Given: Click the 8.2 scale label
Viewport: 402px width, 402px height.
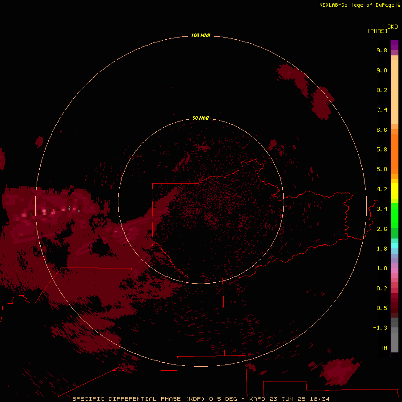Looking at the screenshot, I should coord(382,90).
